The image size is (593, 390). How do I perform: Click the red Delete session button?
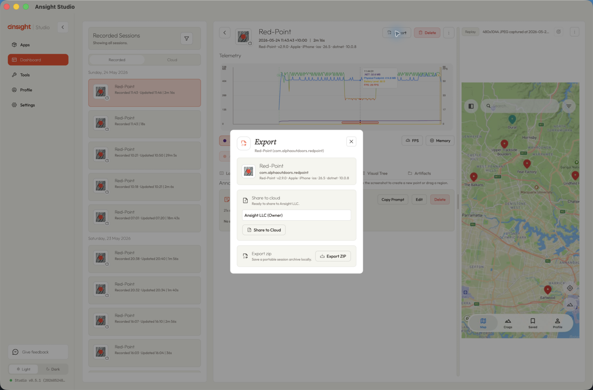427,33
